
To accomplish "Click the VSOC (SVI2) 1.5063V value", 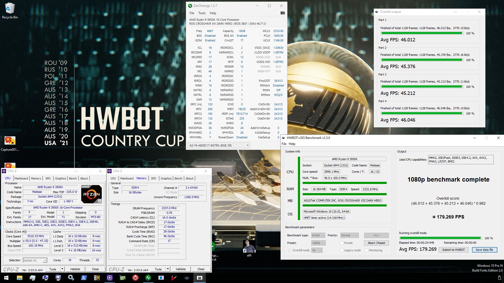I will coord(278,48).
